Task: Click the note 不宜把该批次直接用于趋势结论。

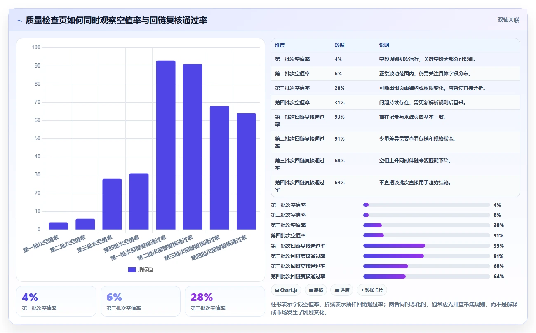Action: [x=416, y=183]
